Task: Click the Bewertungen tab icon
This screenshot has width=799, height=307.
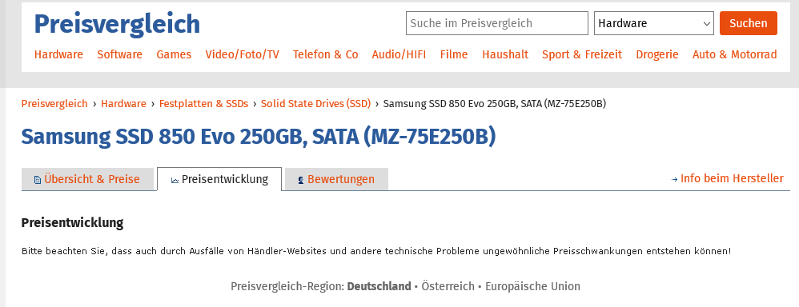Action: click(x=301, y=180)
